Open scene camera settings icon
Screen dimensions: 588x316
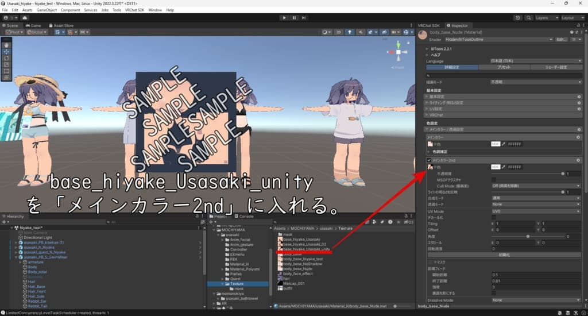click(x=394, y=32)
